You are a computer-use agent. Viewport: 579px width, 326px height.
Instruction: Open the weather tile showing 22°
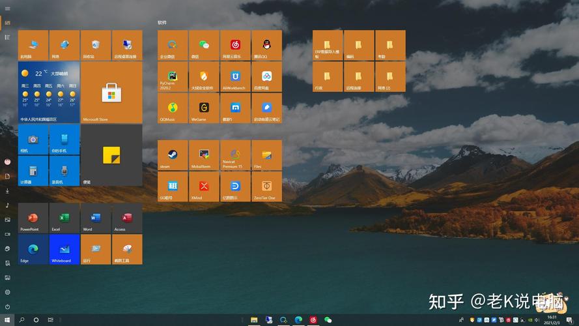pos(49,93)
